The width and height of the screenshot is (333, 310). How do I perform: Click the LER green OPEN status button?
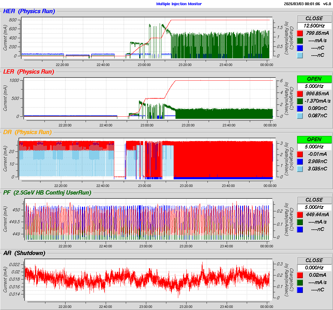314,79
